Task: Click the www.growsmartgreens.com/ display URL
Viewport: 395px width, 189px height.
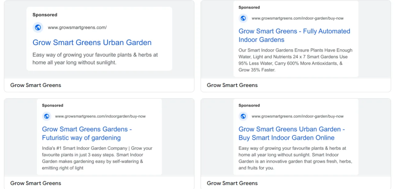Action: pyautogui.click(x=77, y=27)
